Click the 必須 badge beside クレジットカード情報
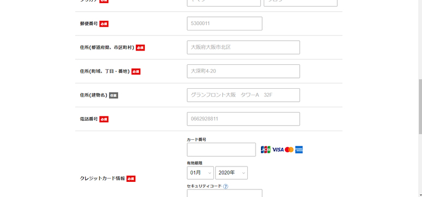 (x=131, y=178)
